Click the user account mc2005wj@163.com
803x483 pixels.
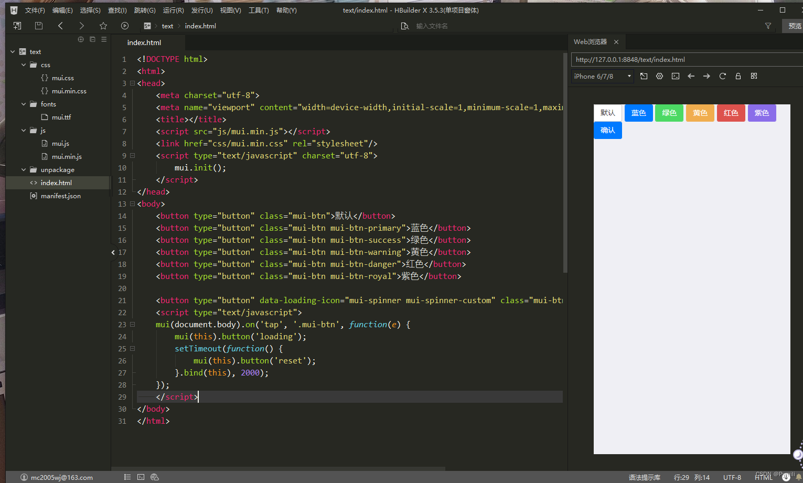[x=57, y=477]
